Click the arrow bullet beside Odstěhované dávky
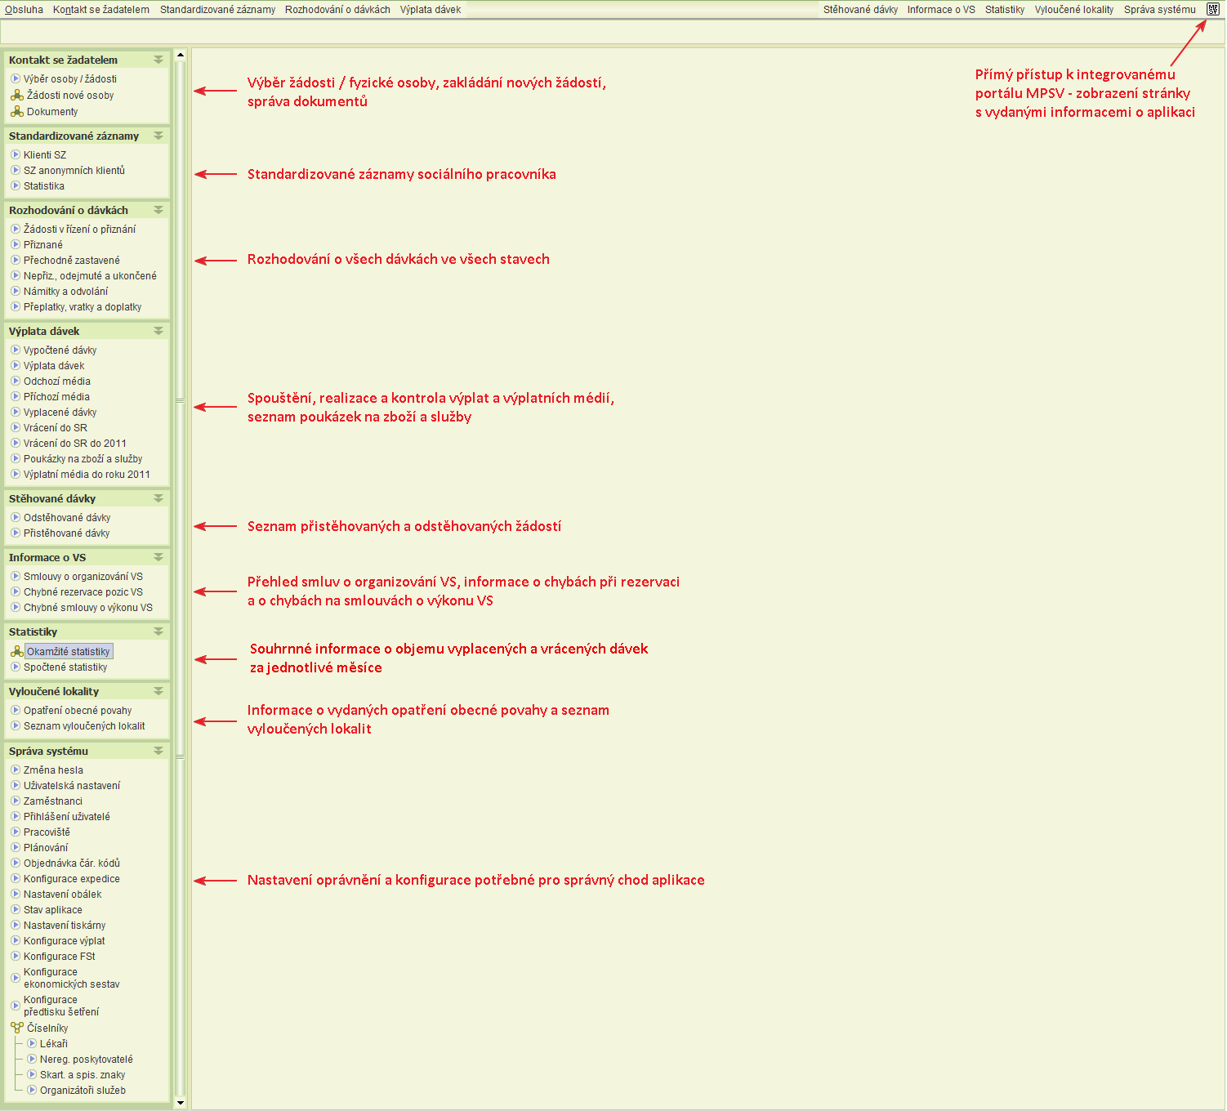1227x1111 pixels. point(16,517)
